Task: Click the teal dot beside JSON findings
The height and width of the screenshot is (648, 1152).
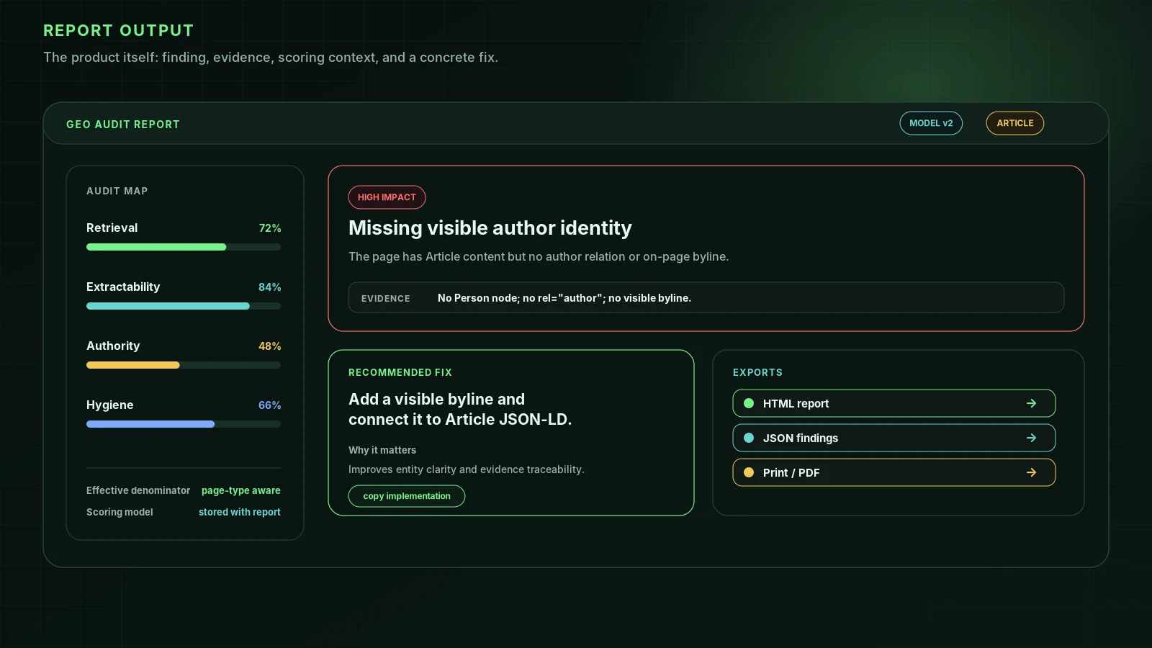Action: (x=749, y=438)
